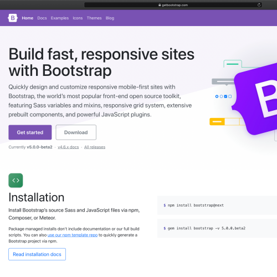Click the green tab illustration graphic
Image resolution: width=277 pixels, height=277 pixels.
(x=233, y=64)
